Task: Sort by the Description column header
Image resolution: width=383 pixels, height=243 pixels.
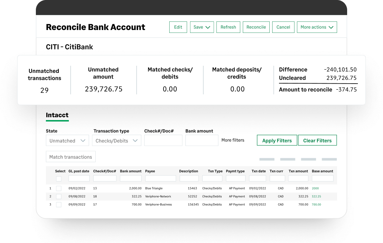Action: pyautogui.click(x=189, y=171)
